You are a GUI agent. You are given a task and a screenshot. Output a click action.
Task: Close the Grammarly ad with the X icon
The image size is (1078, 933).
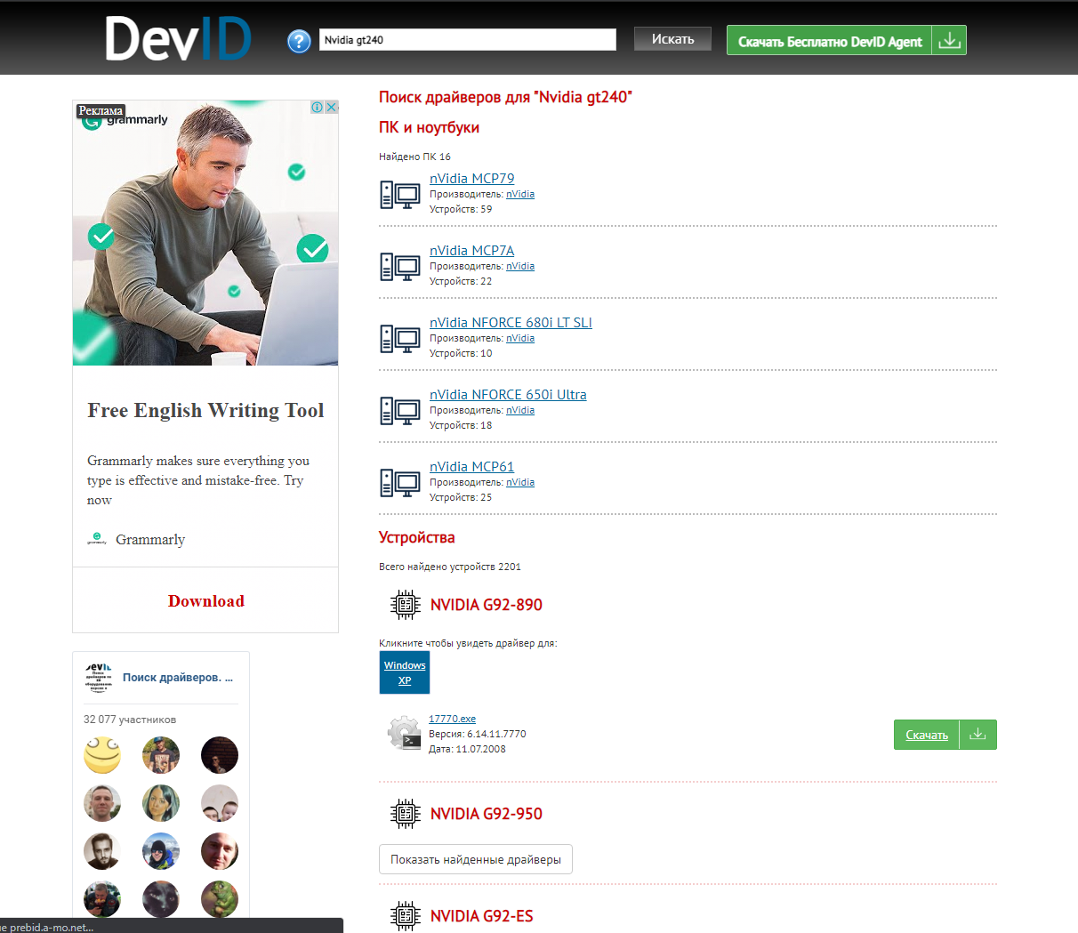332,107
